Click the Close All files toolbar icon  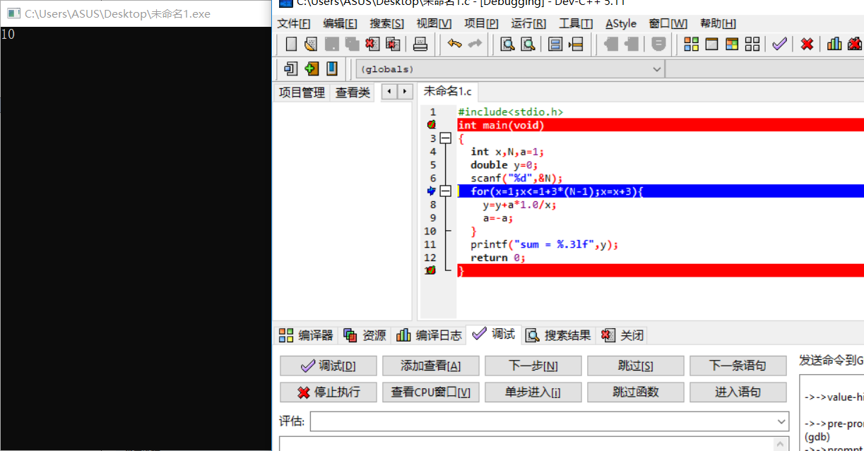[393, 44]
